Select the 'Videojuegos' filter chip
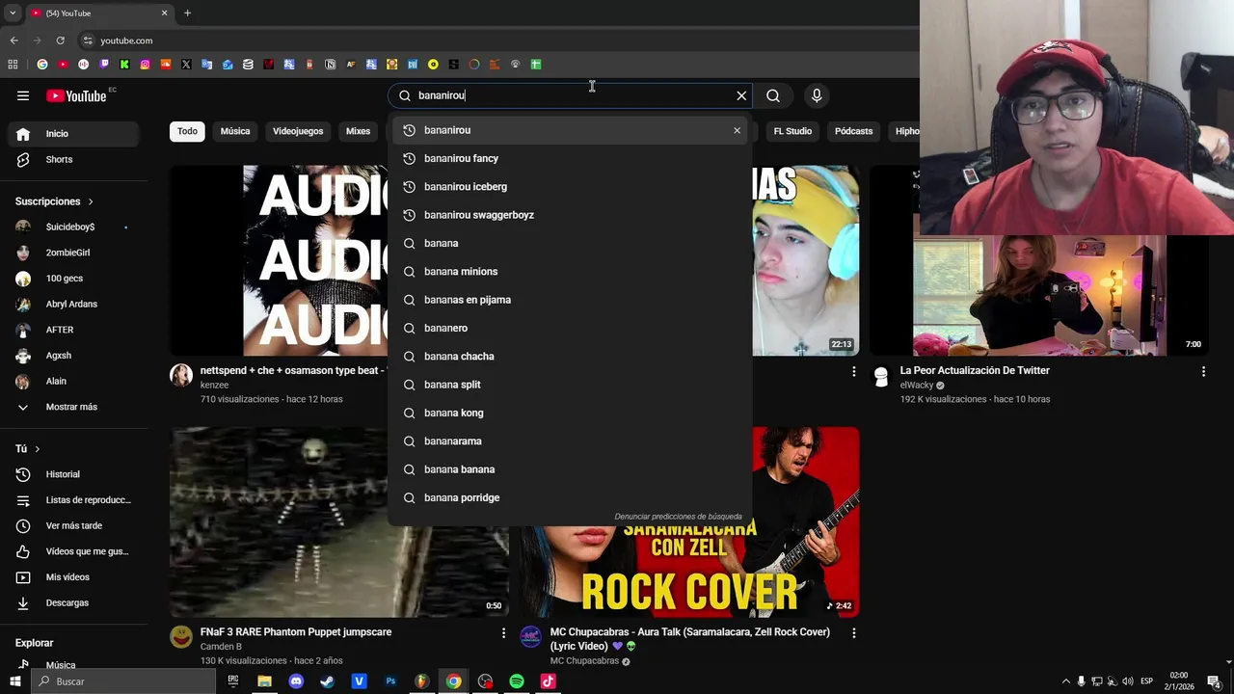The height and width of the screenshot is (694, 1234). (x=298, y=131)
